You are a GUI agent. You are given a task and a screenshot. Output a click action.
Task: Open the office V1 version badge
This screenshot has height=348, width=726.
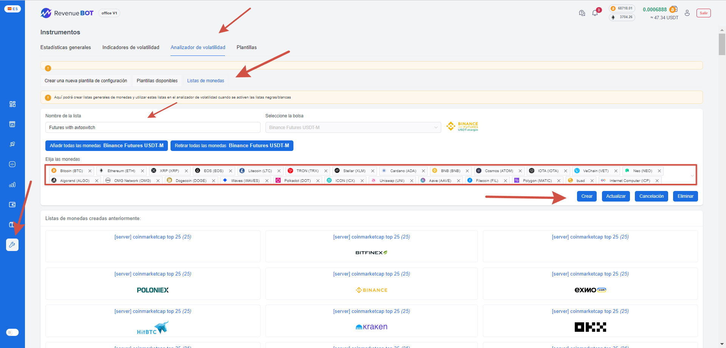109,13
